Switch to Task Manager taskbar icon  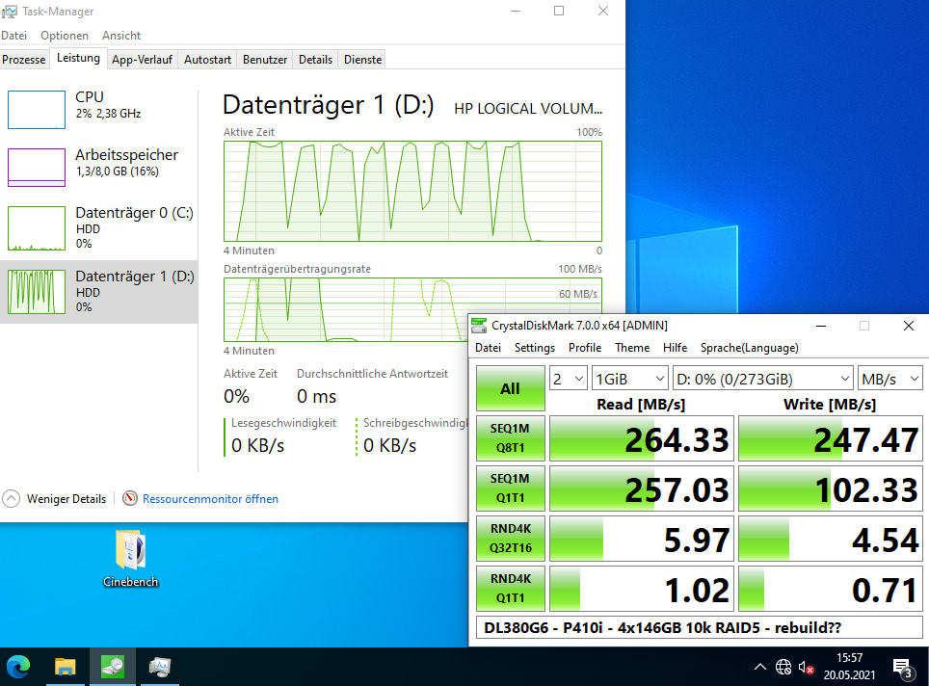[159, 667]
